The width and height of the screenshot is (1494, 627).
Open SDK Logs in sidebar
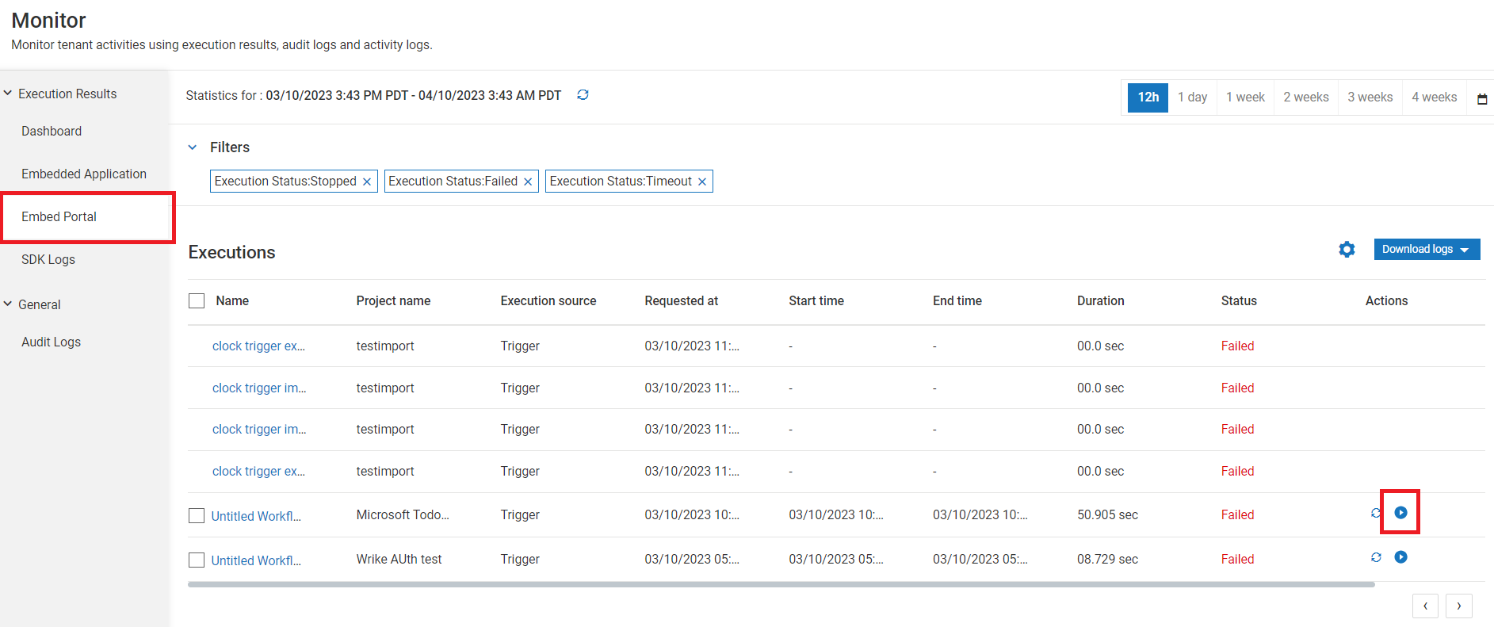click(48, 260)
